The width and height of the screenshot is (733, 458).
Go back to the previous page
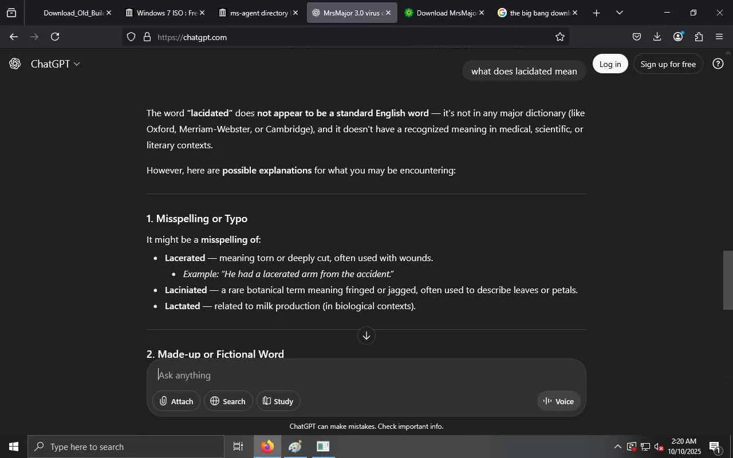coord(14,37)
